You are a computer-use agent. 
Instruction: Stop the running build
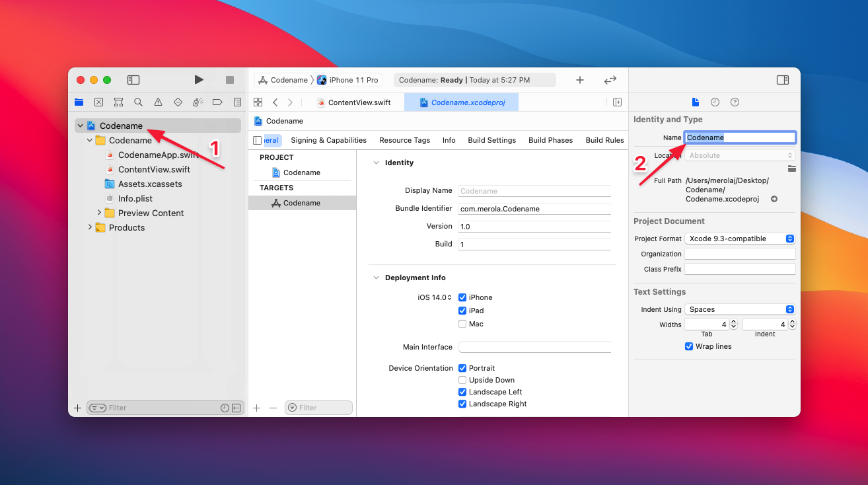click(x=230, y=80)
